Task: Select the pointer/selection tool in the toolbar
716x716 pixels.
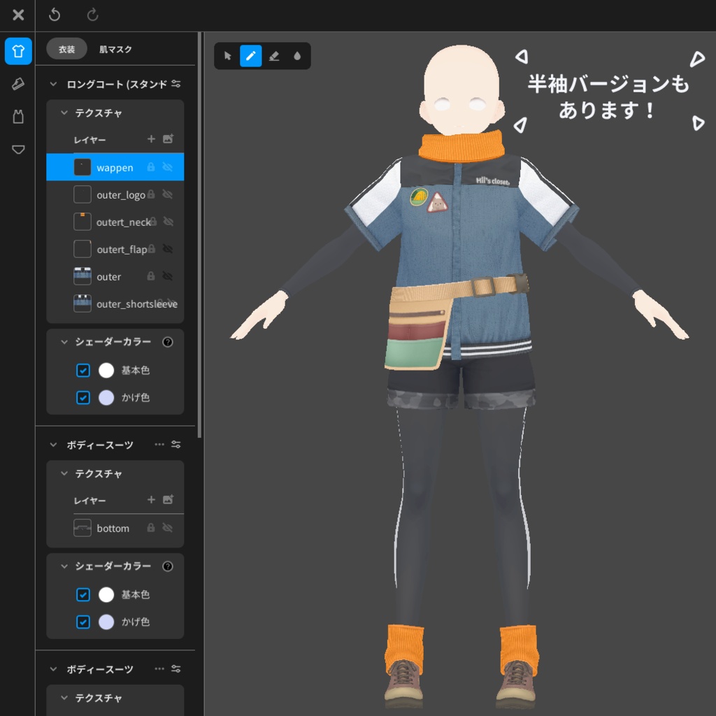Action: pyautogui.click(x=227, y=56)
